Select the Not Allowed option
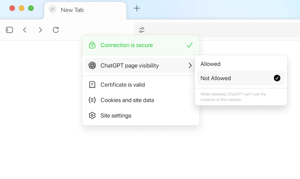The image size is (300, 179). click(x=216, y=78)
